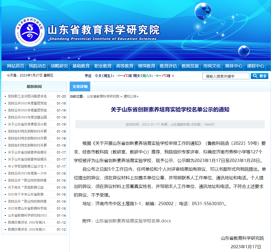Click the article title 关于山东省创新素养培育实验学校名单公示的通知
Screen dimensions: 271x252
(x=170, y=109)
